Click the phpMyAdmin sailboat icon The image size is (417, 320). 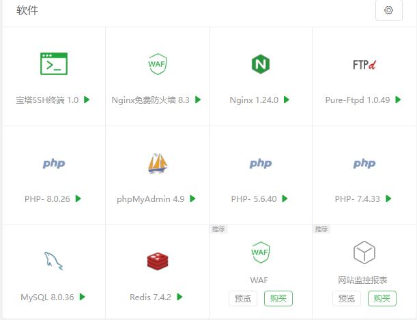click(158, 164)
